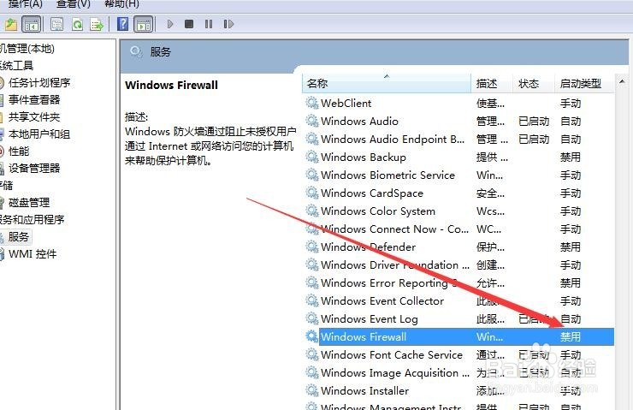Select 事件查看器 in the tree
The width and height of the screenshot is (633, 410).
coord(34,100)
